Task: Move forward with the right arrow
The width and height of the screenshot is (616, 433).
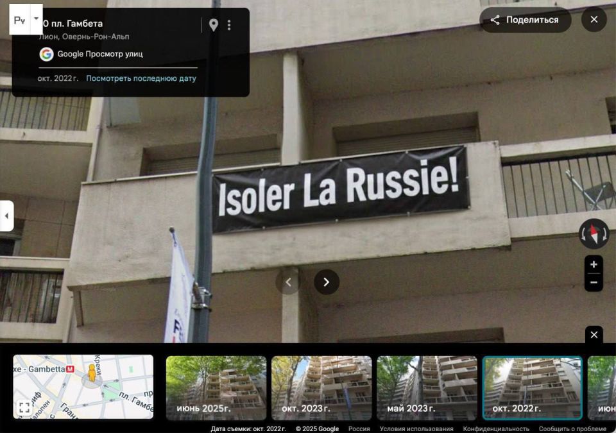Action: (327, 282)
